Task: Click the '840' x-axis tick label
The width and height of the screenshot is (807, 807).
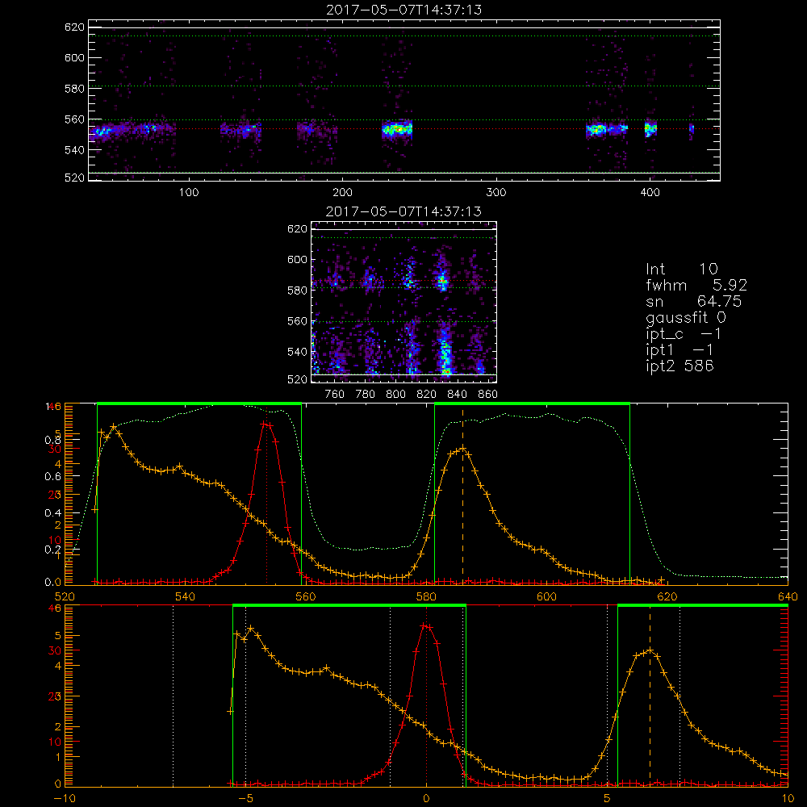Action: point(457,395)
